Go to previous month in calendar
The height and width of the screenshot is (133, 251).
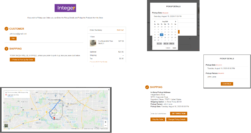[155, 22]
